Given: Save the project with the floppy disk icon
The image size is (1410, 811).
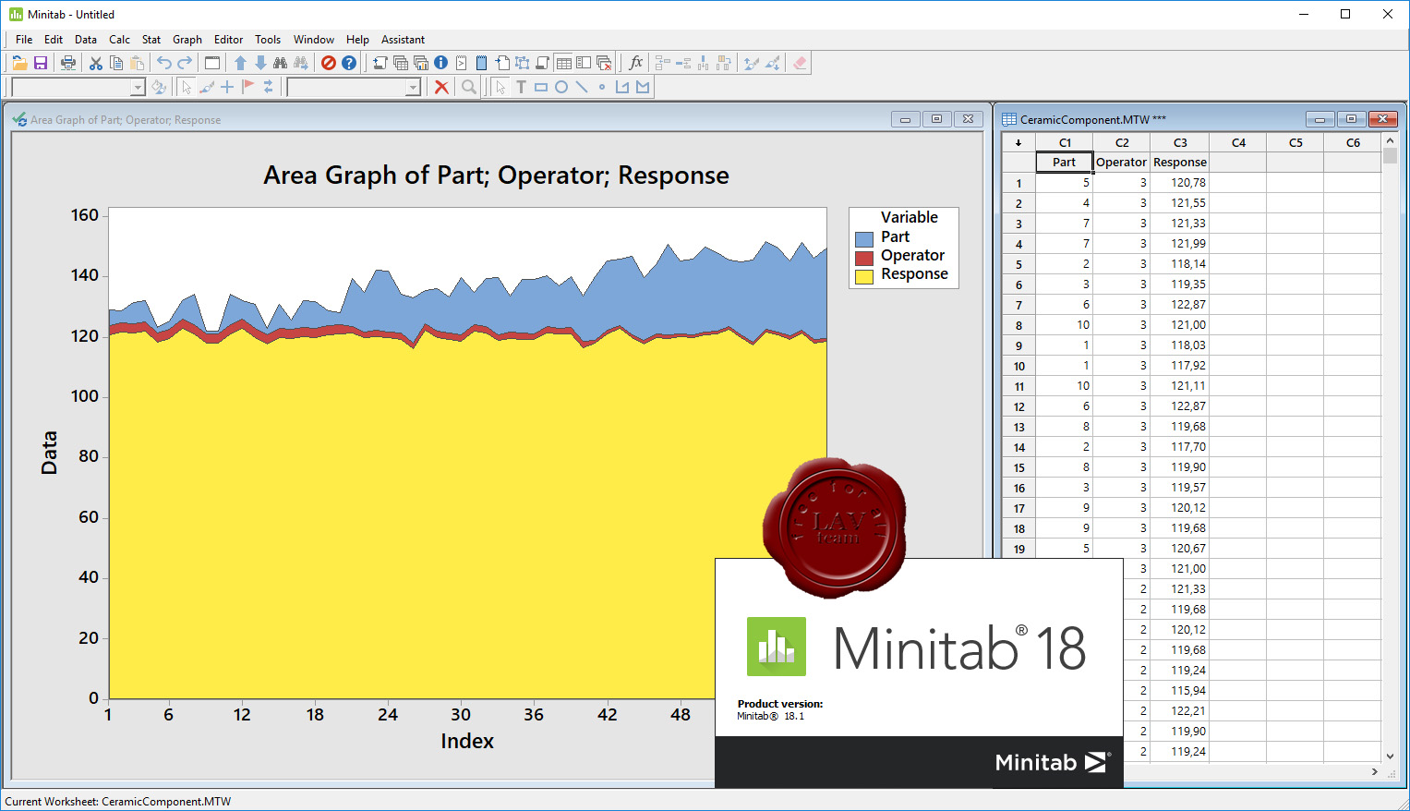Looking at the screenshot, I should tap(41, 63).
